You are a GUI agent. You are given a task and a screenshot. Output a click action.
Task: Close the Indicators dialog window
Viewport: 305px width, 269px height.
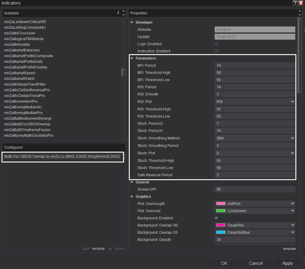coord(301,3)
